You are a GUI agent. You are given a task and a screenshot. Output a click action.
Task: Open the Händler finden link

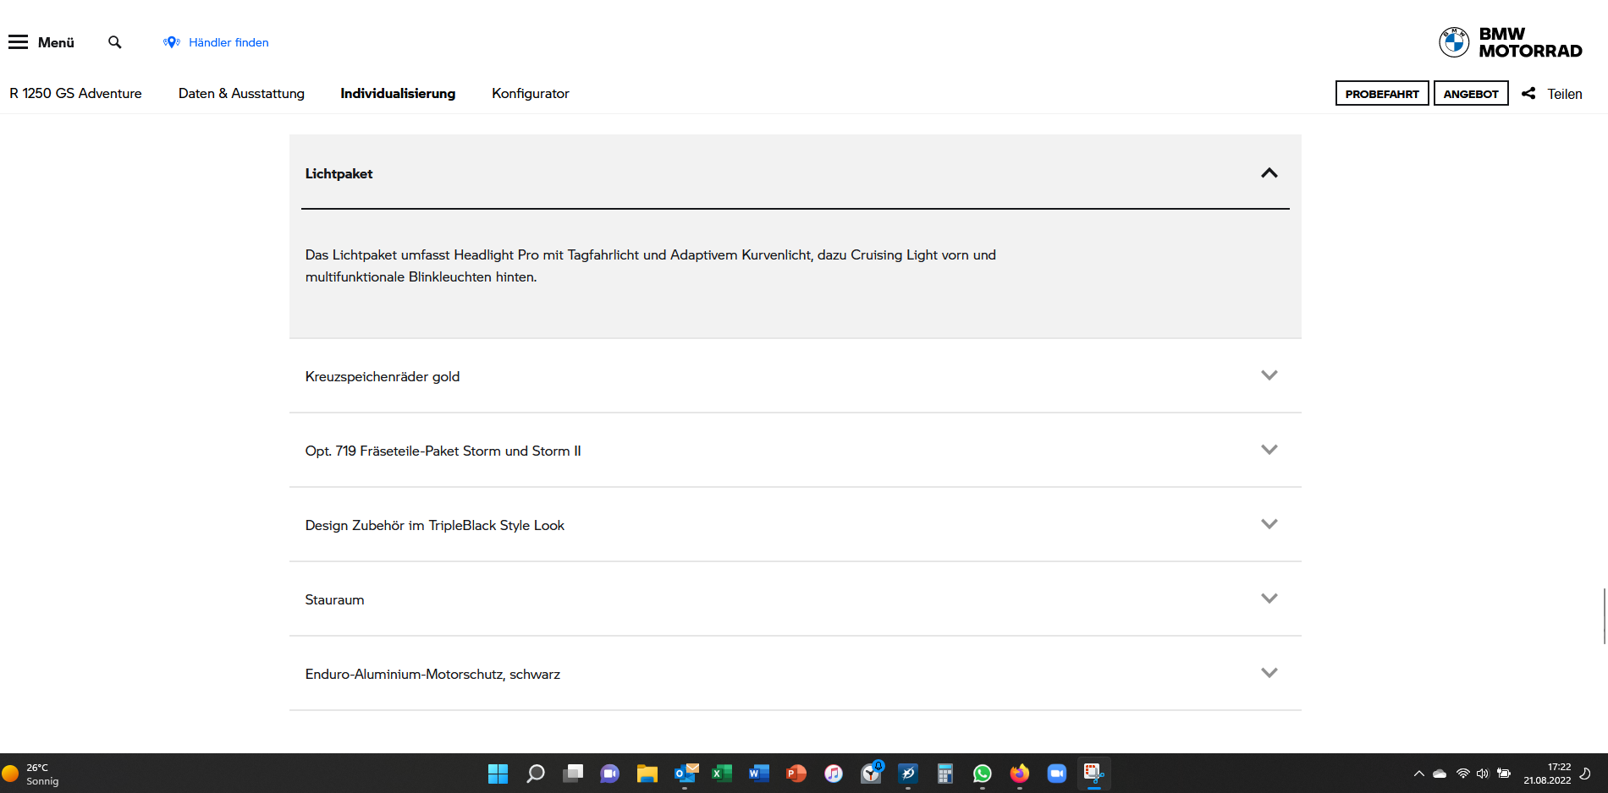229,42
